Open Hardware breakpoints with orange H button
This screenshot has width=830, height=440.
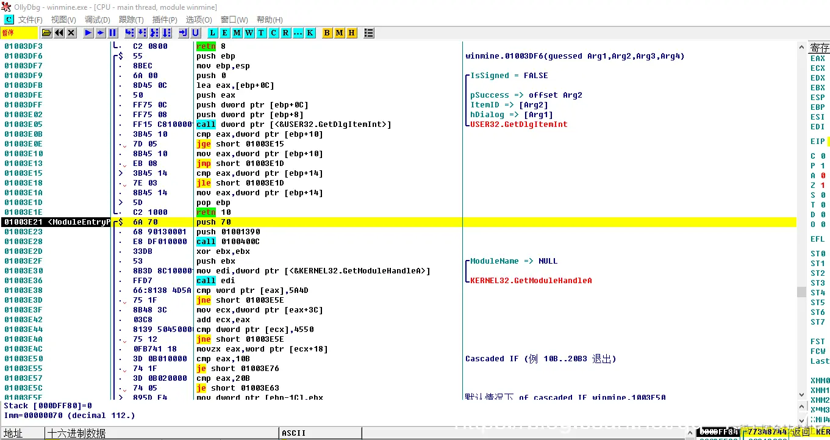(x=352, y=33)
